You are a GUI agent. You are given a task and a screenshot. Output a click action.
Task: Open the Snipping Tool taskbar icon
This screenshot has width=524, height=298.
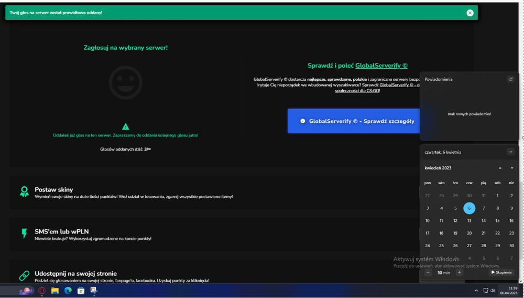coord(94,291)
